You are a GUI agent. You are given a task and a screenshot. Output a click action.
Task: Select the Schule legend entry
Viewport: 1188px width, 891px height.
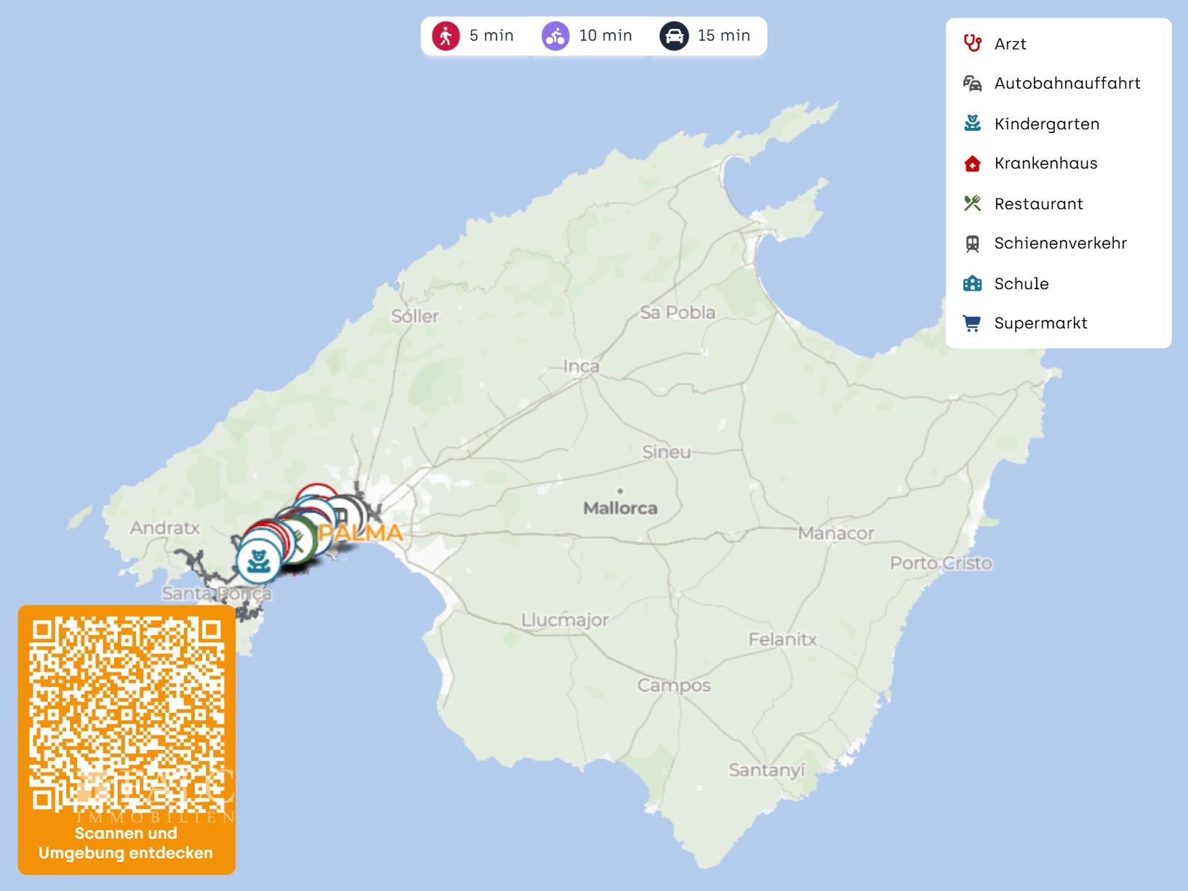coord(1021,283)
